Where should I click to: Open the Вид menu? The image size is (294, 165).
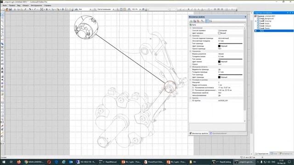pos(19,5)
